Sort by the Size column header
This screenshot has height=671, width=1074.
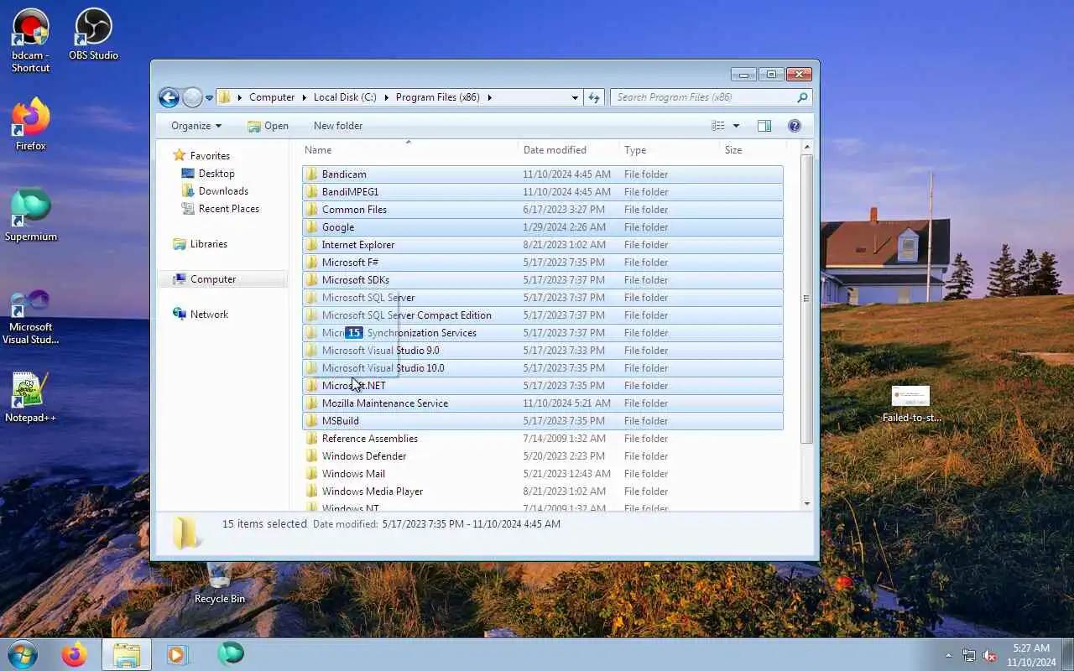pyautogui.click(x=752, y=150)
